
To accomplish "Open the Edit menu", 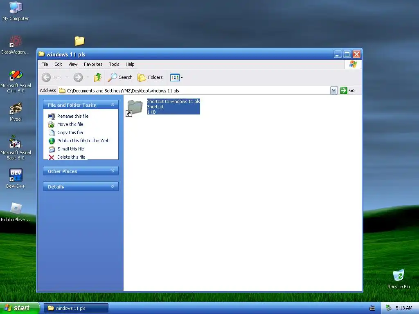I will 58,64.
